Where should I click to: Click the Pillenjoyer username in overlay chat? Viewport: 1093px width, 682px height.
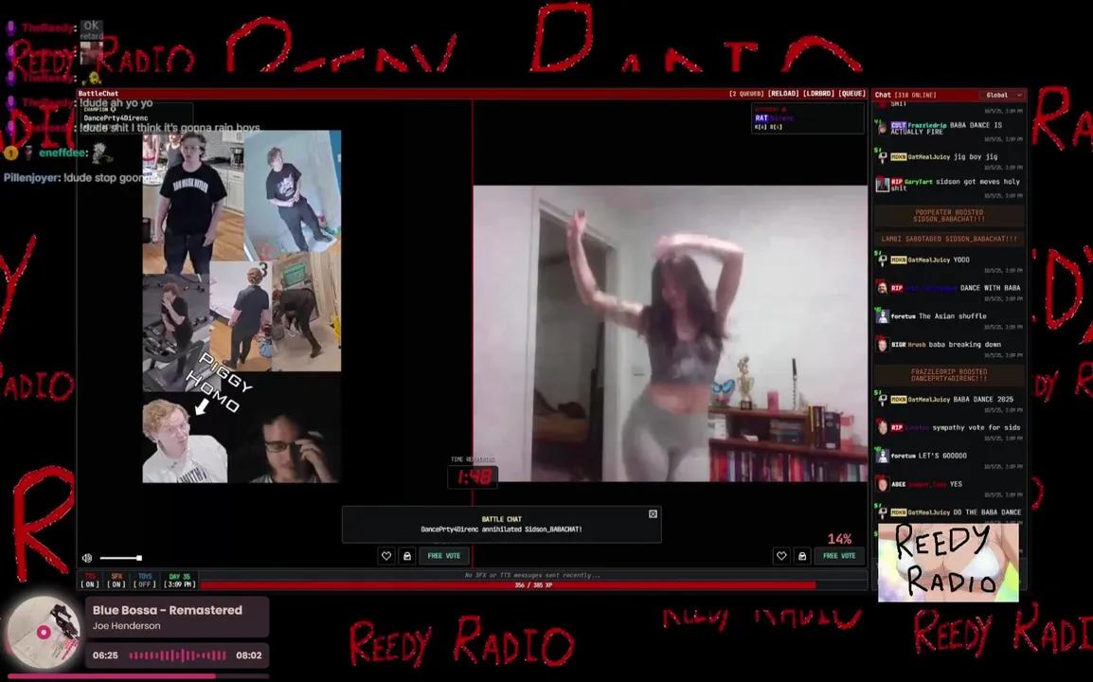coord(32,178)
